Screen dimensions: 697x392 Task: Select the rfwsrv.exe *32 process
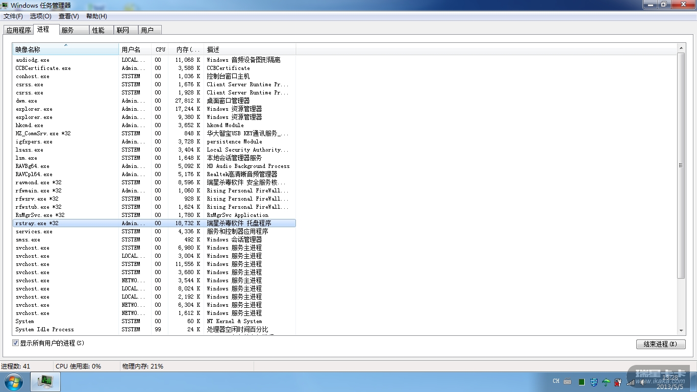154,199
